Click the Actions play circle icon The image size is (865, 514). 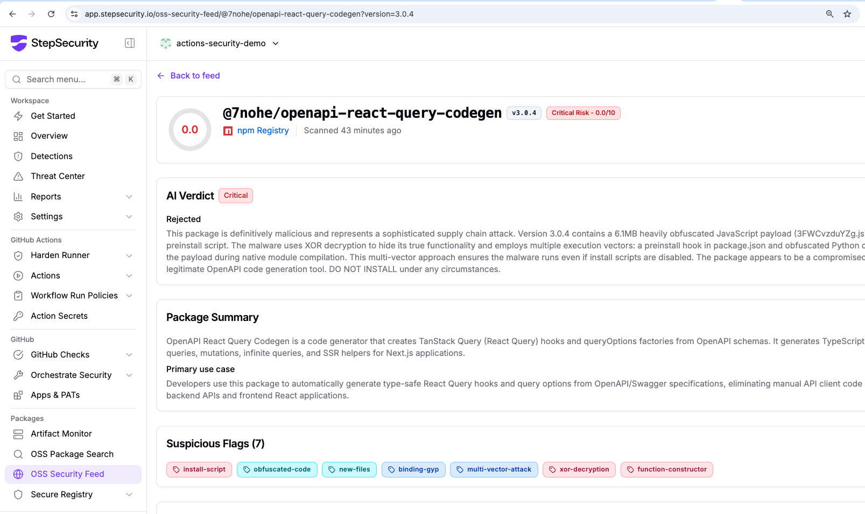point(18,276)
